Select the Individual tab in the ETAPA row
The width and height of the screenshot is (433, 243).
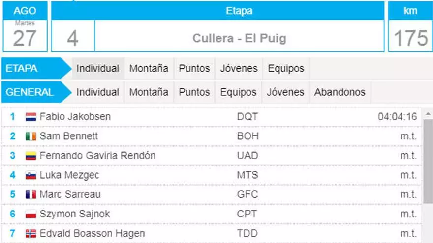click(x=97, y=69)
